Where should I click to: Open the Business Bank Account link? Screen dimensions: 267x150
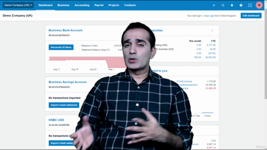click(x=65, y=30)
